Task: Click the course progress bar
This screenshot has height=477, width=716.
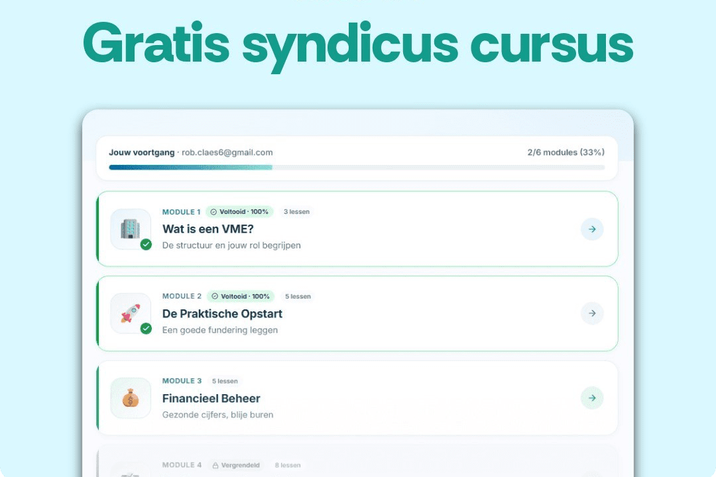Action: point(357,168)
